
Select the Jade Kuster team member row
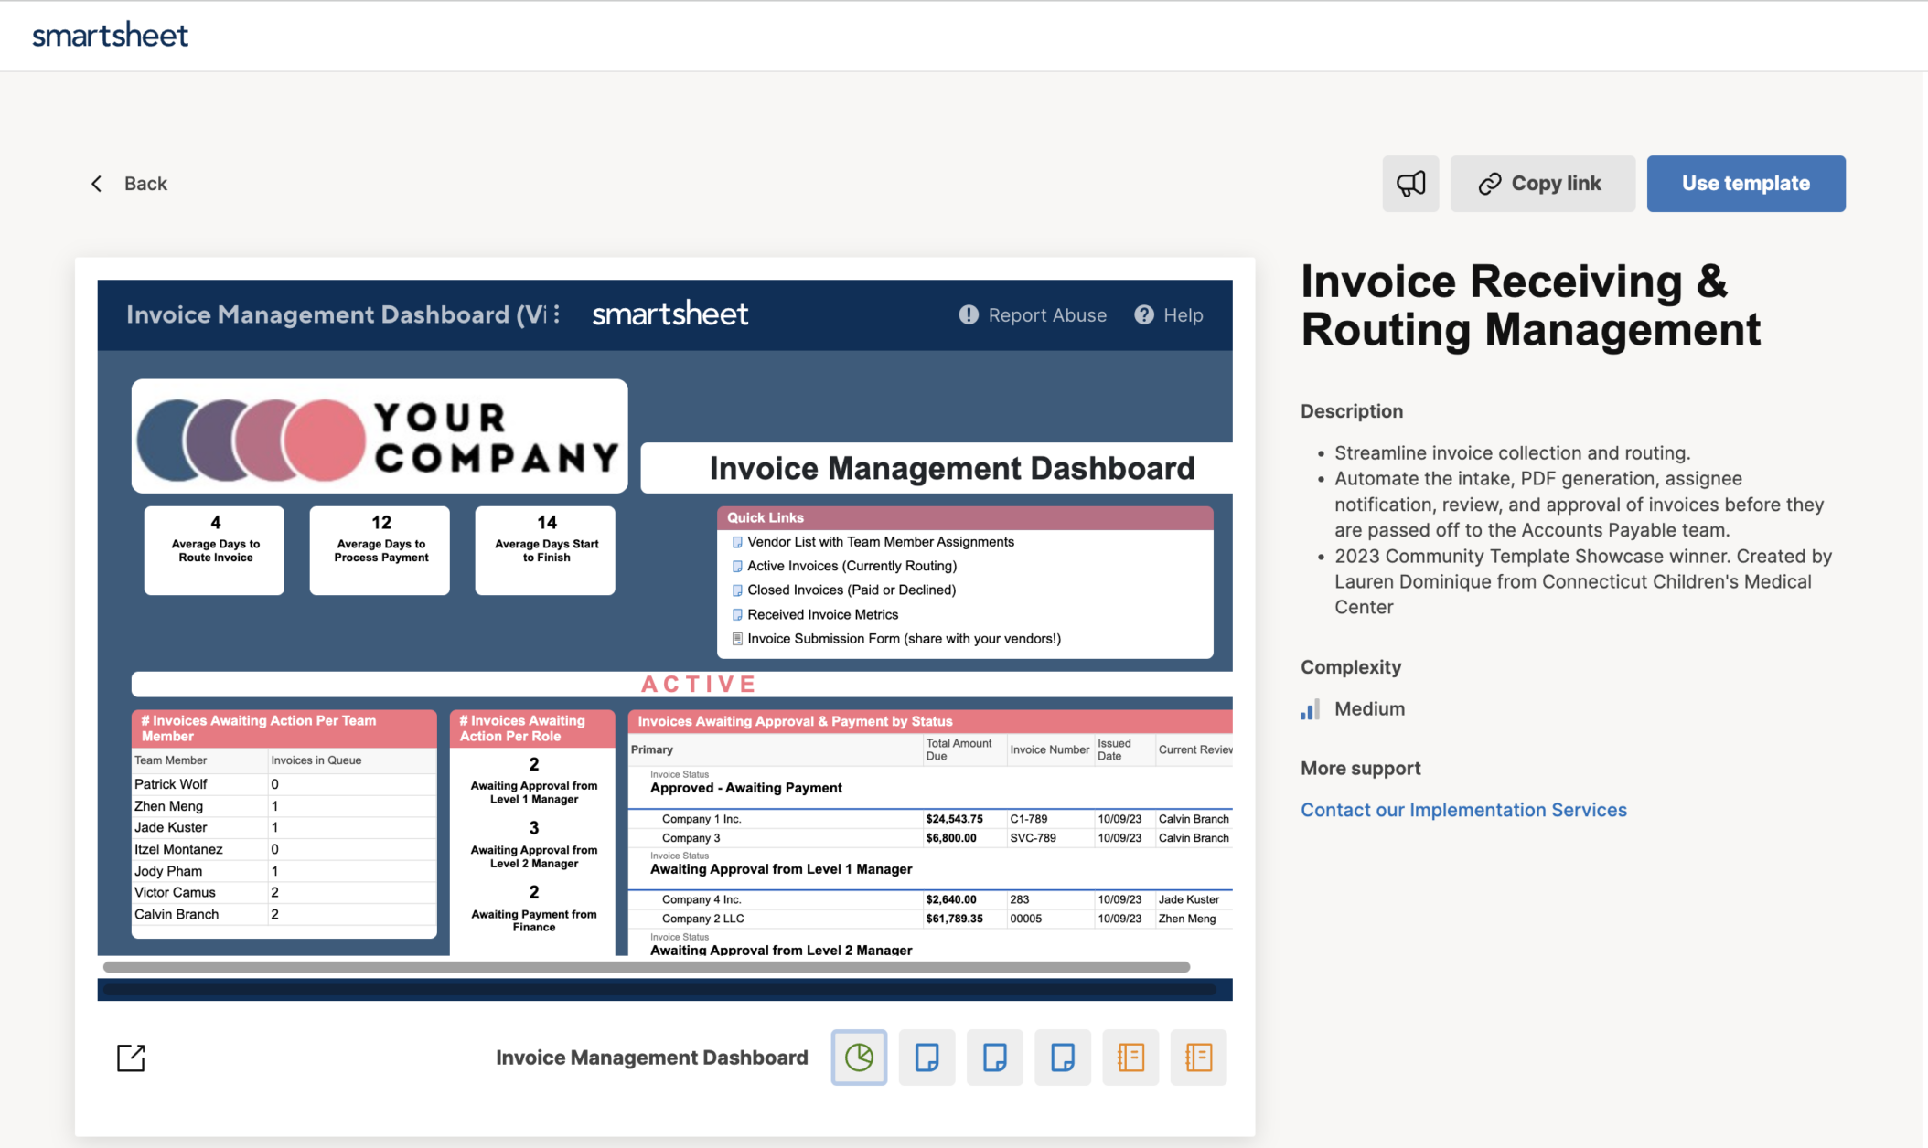284,827
